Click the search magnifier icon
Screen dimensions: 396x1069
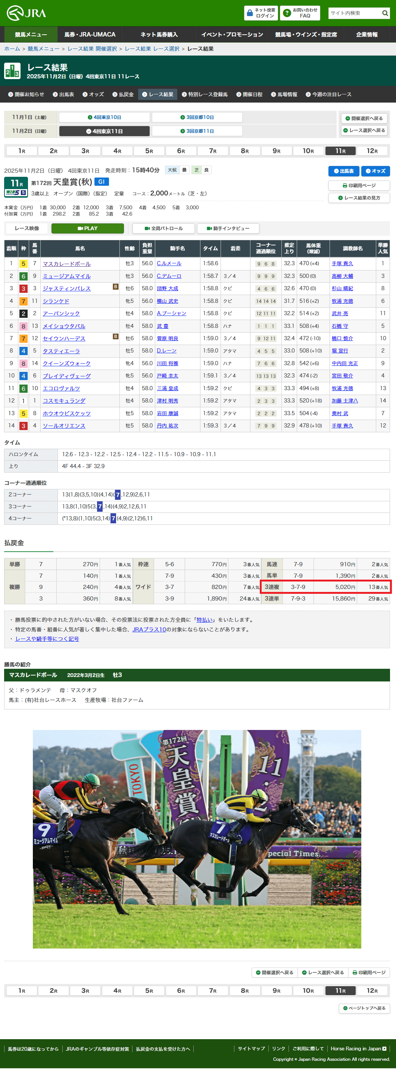(385, 13)
